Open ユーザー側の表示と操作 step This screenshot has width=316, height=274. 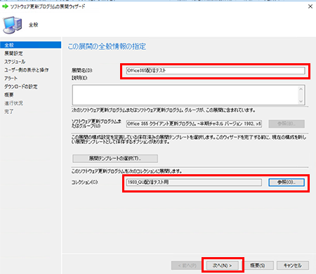tap(27, 70)
